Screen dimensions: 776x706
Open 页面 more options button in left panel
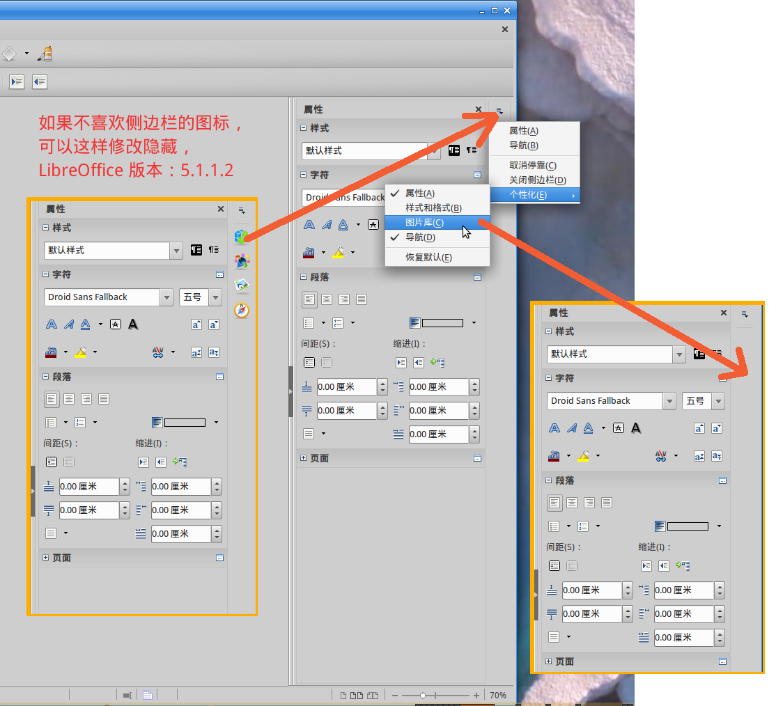(220, 558)
